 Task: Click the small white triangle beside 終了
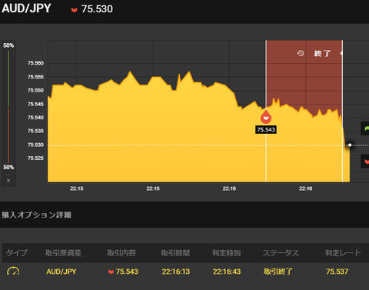(341, 53)
